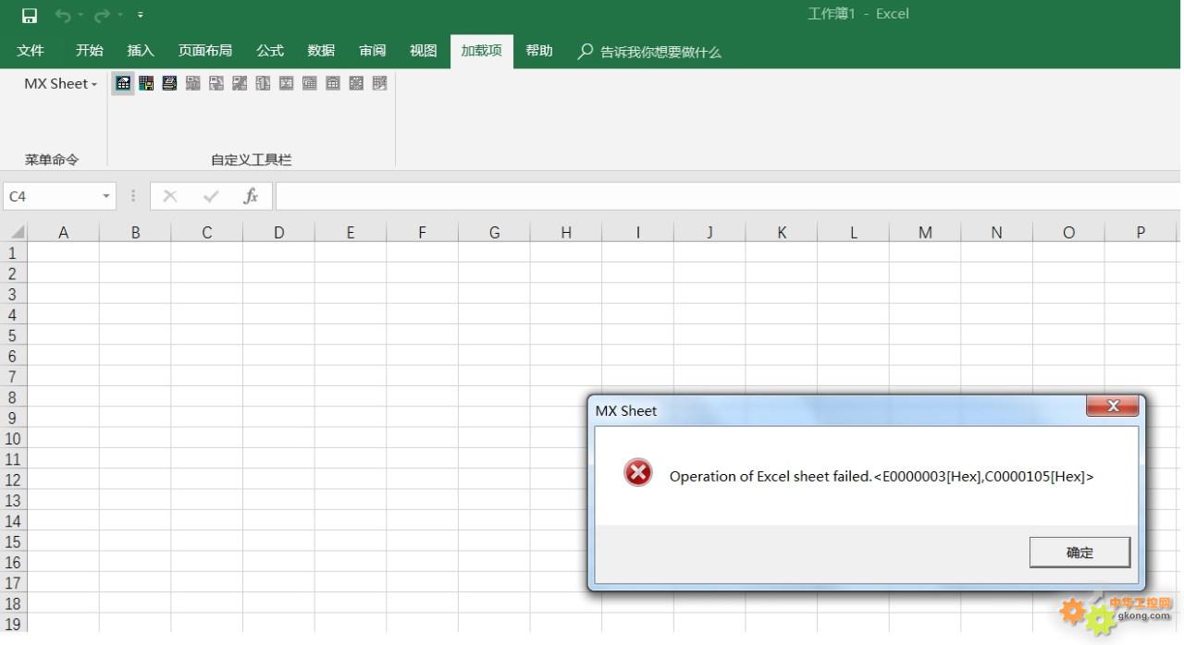Image resolution: width=1184 pixels, height=645 pixels.
Task: Click the fourth greyed MX Sheet toolbar icon
Action: (x=193, y=83)
